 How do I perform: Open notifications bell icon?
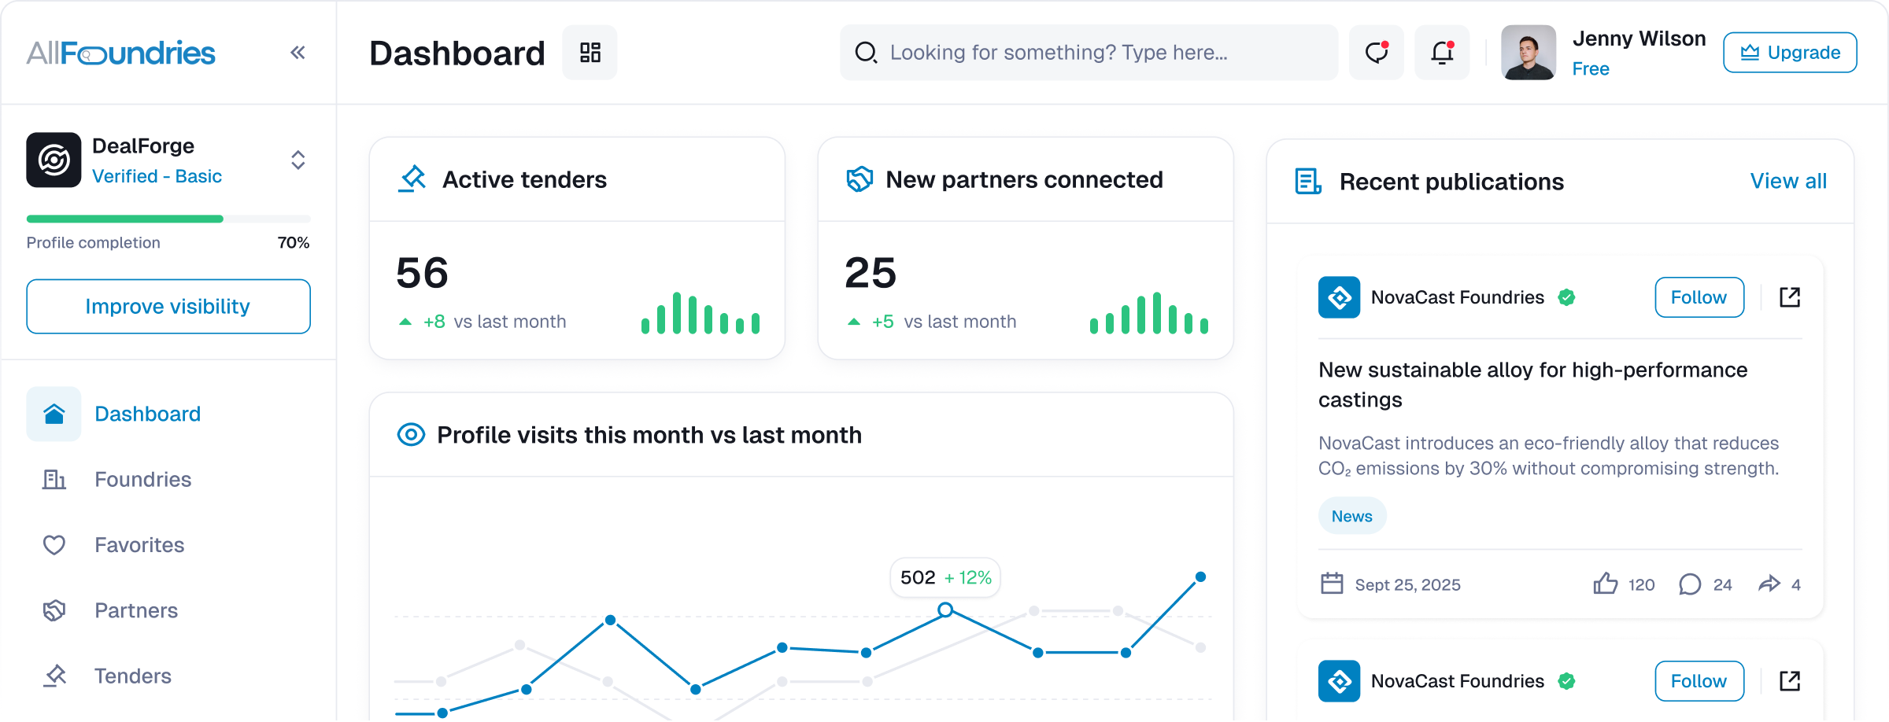click(1442, 53)
